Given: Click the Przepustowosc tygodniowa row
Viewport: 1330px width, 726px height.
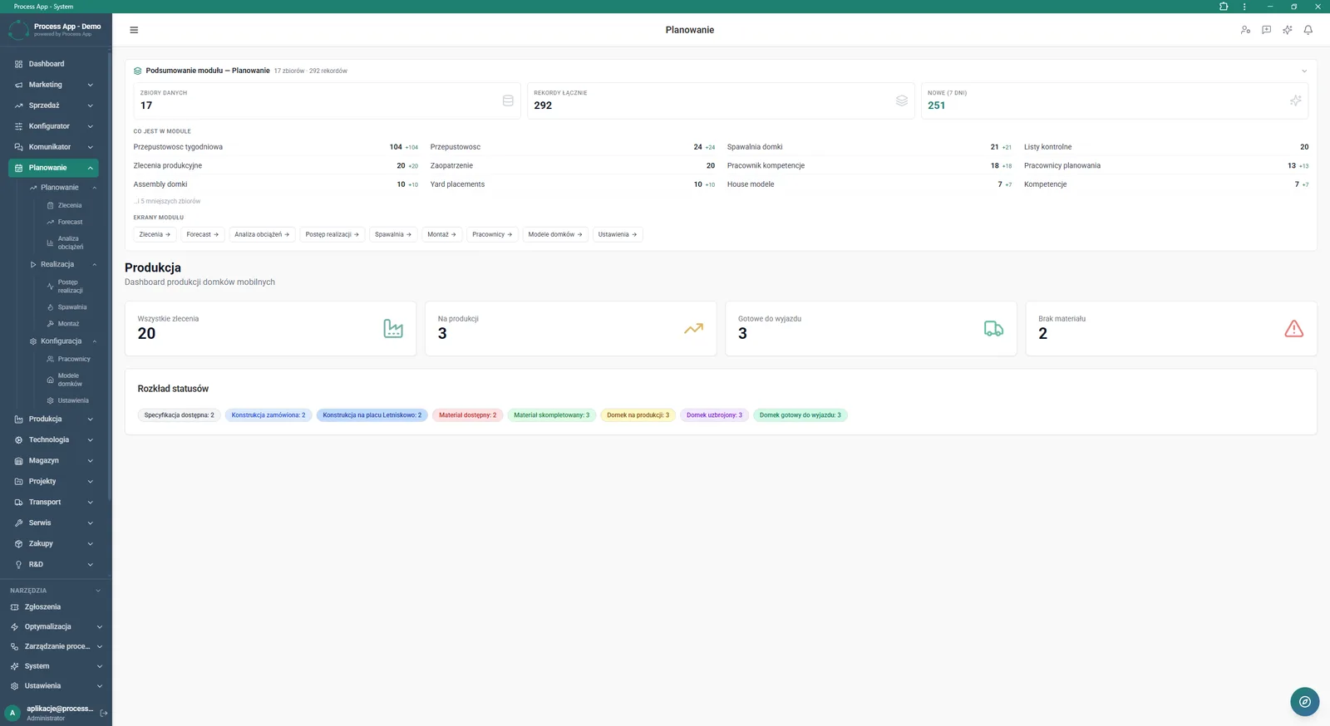Looking at the screenshot, I should pos(276,147).
